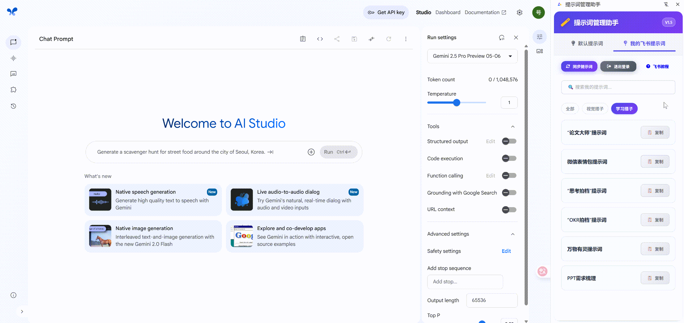
Task: Copy the 微信表情包提示词 prompt
Action: coord(655,162)
